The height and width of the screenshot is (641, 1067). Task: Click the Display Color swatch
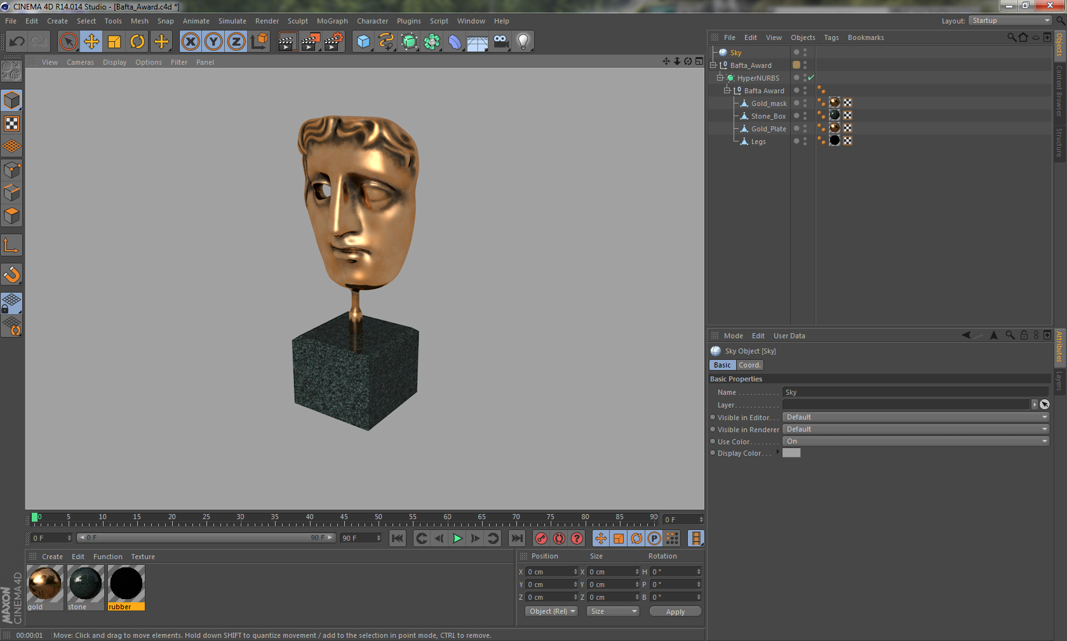pos(791,453)
